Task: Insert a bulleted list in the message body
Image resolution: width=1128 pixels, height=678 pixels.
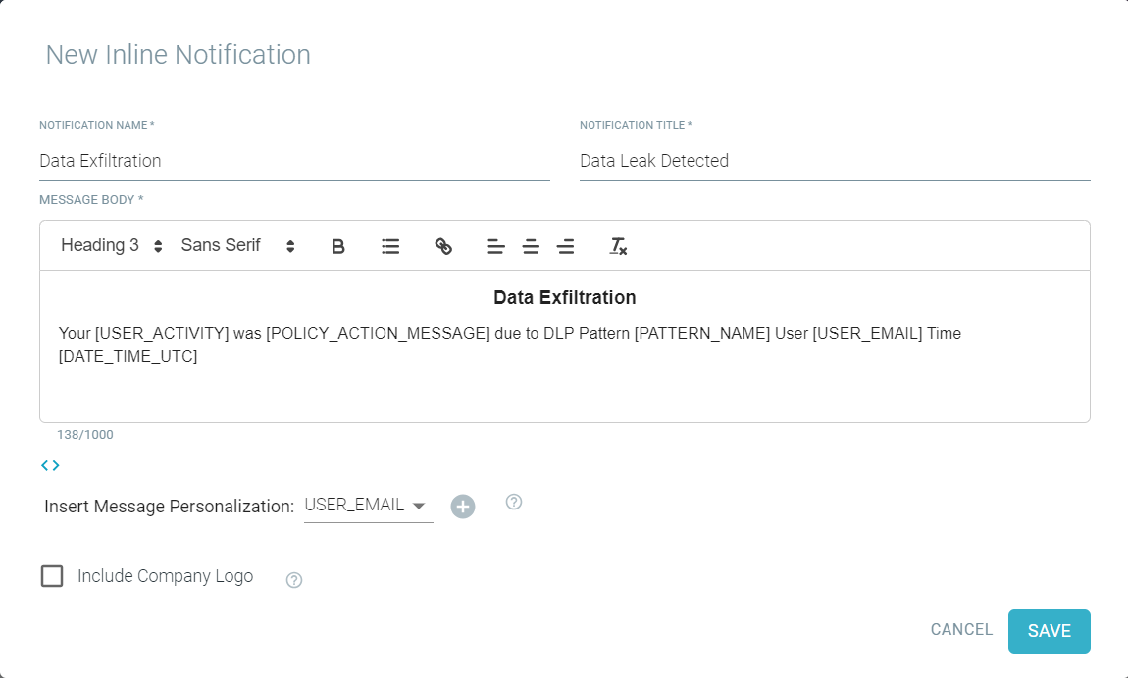Action: (390, 246)
